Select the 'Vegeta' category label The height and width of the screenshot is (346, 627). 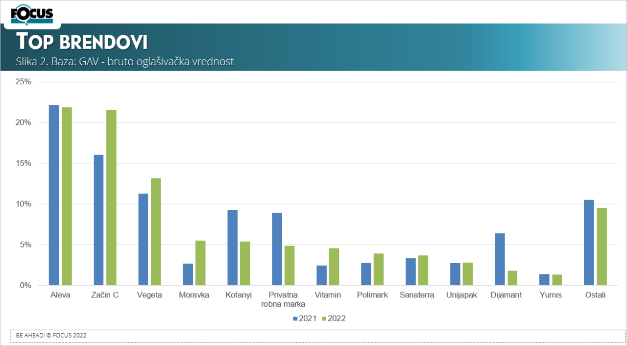[149, 295]
